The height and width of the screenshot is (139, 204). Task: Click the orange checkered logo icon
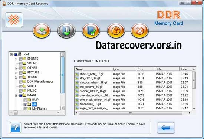pyautogui.click(x=14, y=20)
